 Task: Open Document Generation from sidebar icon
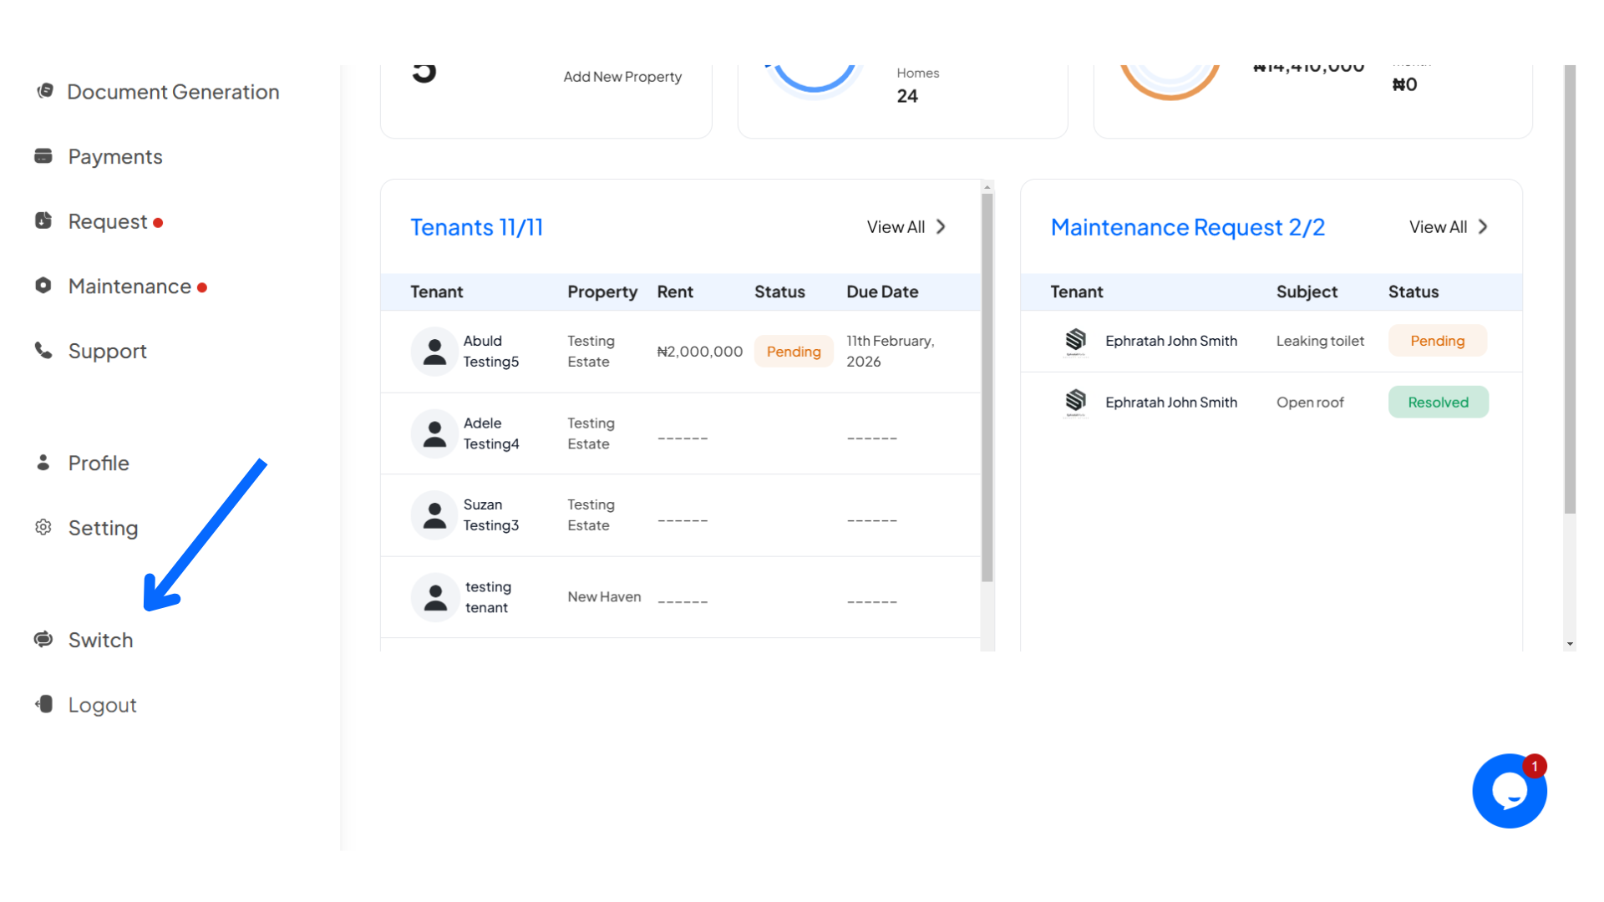[x=44, y=90]
